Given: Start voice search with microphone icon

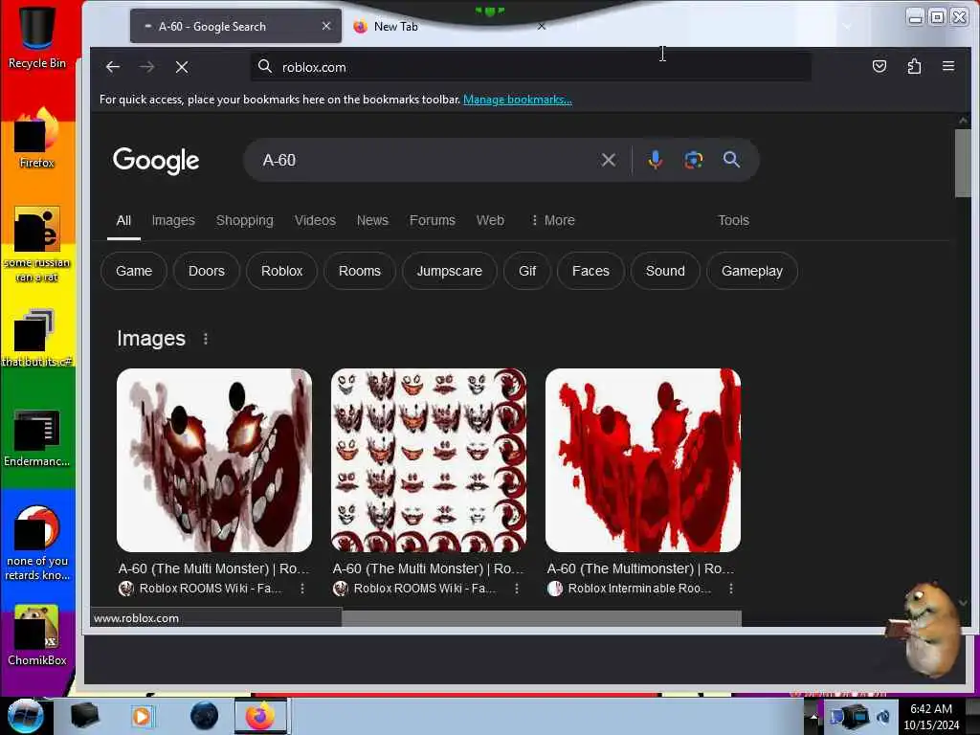Looking at the screenshot, I should [655, 160].
